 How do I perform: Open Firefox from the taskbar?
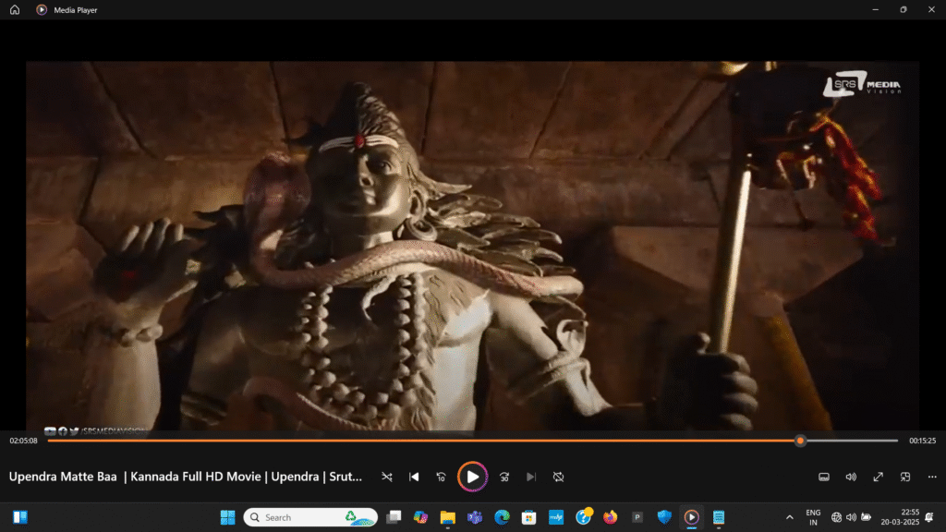pyautogui.click(x=611, y=517)
